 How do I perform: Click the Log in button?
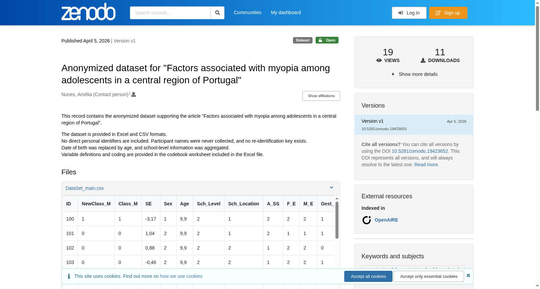(409, 13)
